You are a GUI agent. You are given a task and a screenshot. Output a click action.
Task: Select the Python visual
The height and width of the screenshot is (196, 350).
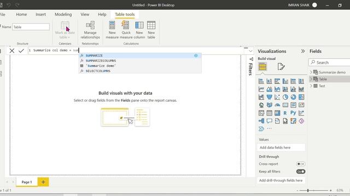293,113
